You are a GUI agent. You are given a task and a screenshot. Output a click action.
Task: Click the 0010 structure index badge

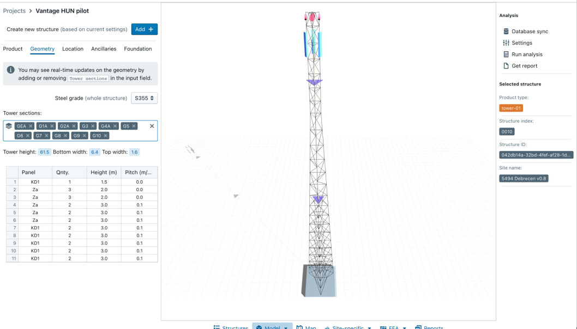pyautogui.click(x=507, y=132)
